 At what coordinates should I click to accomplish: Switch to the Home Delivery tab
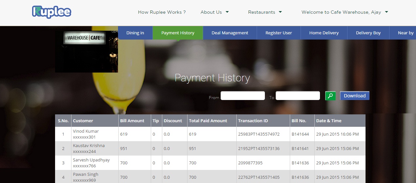point(324,33)
